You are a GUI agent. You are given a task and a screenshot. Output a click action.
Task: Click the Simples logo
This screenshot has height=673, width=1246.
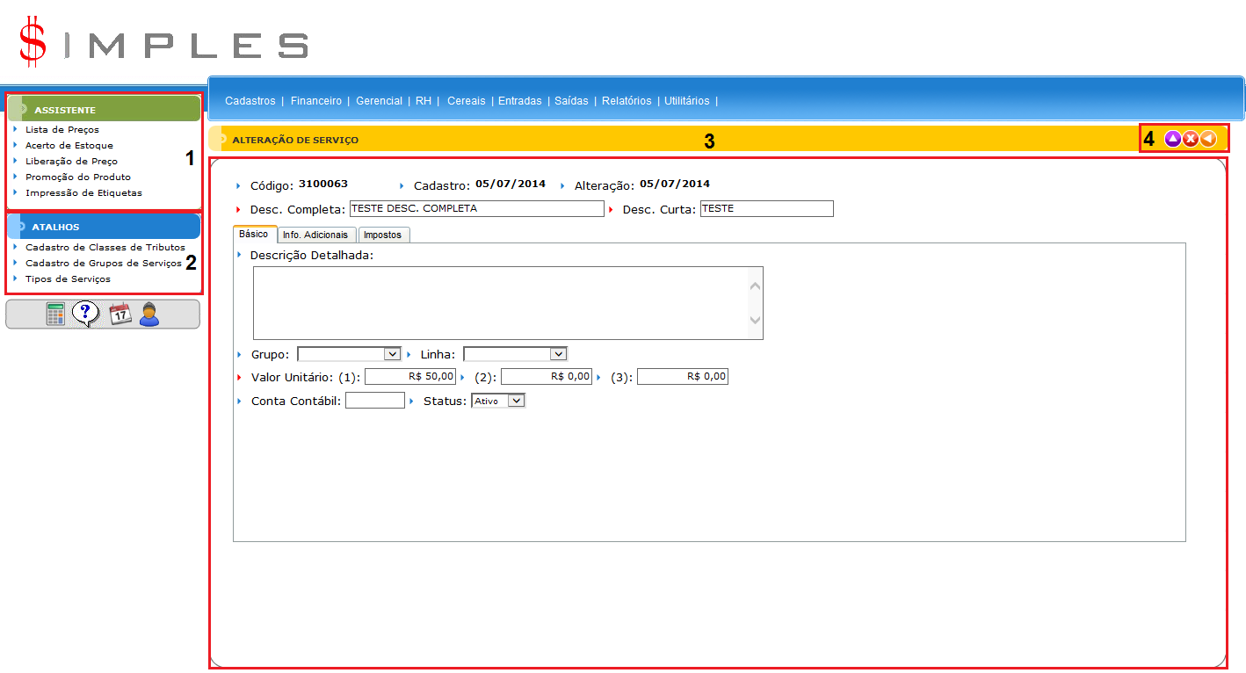click(163, 43)
